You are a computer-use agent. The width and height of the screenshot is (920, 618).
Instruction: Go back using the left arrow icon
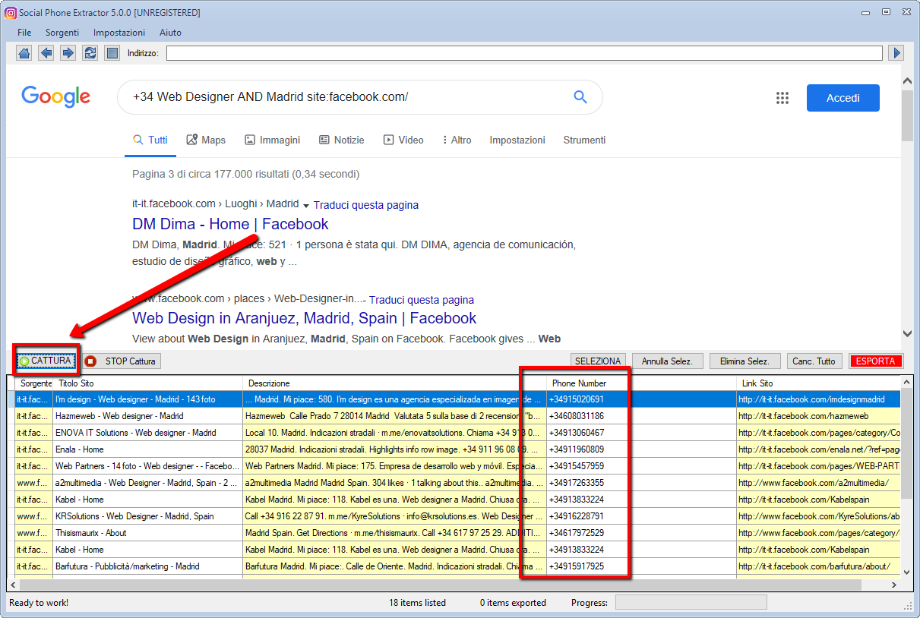point(46,52)
